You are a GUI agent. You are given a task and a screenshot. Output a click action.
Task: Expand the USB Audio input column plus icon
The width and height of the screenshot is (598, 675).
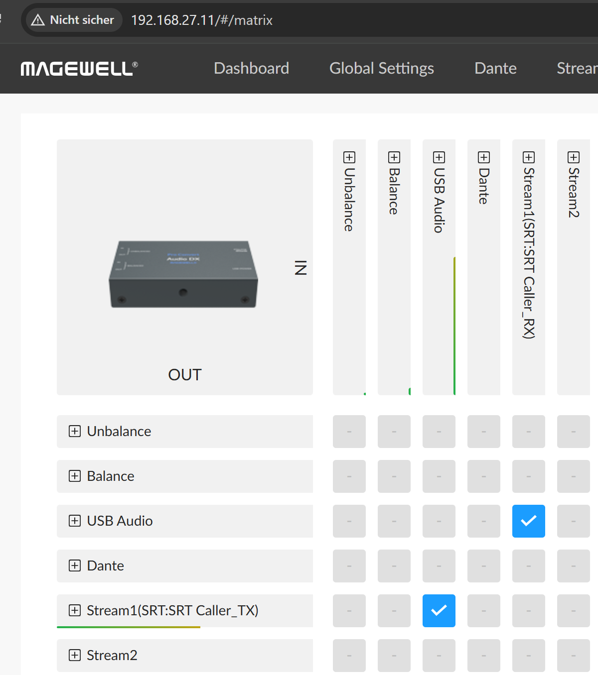point(439,157)
